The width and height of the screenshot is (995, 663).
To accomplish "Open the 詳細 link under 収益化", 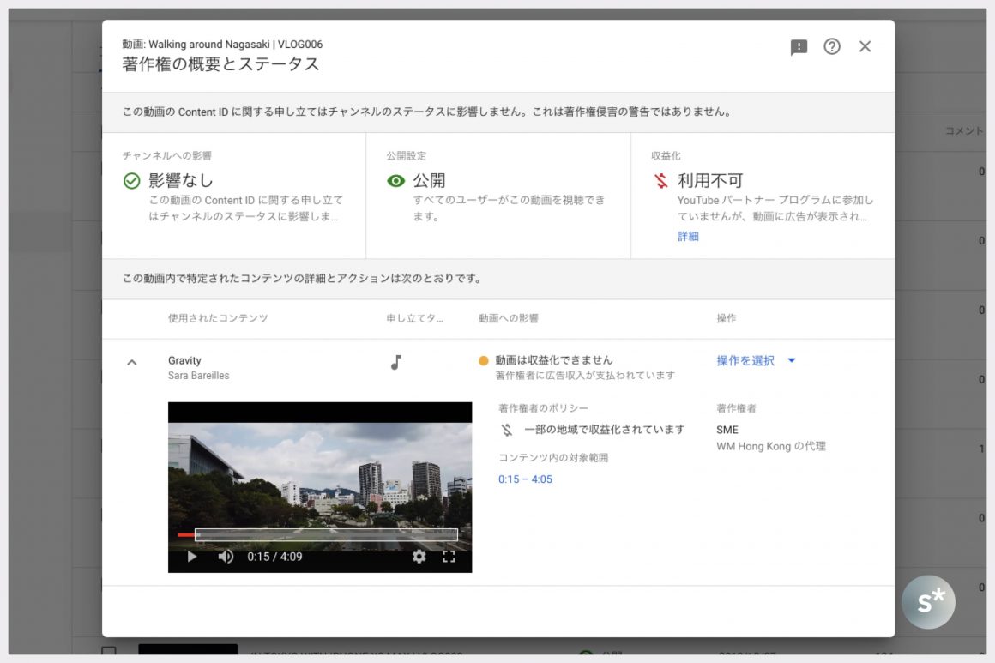I will pyautogui.click(x=688, y=237).
